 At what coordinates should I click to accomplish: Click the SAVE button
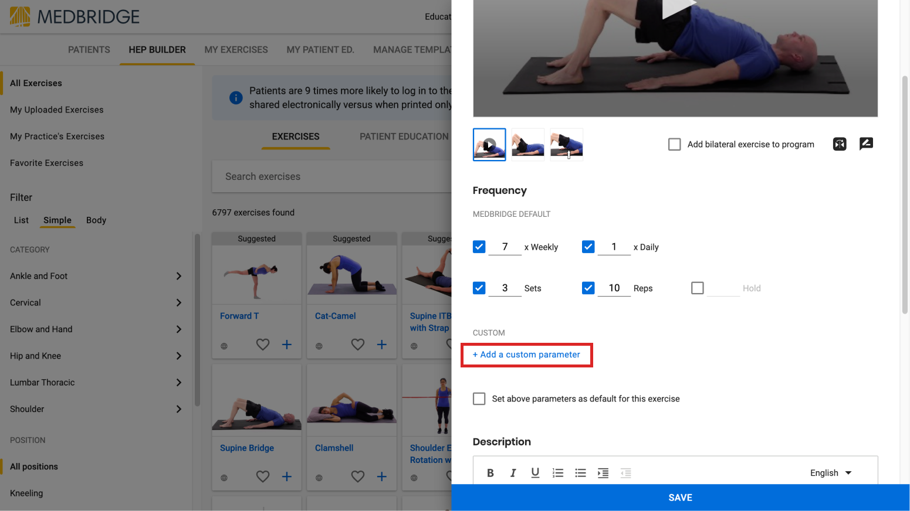(681, 498)
